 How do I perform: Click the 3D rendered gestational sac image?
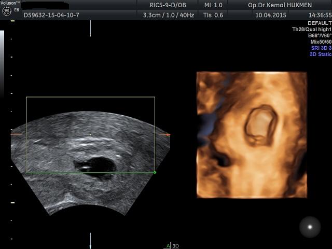(x=252, y=135)
